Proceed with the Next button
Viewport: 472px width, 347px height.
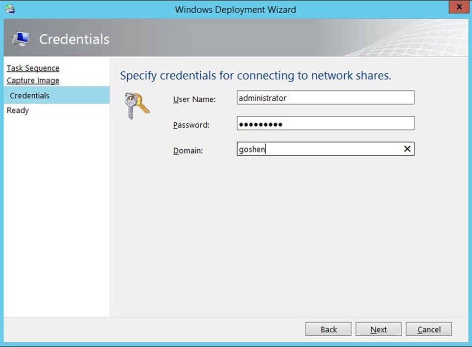378,329
